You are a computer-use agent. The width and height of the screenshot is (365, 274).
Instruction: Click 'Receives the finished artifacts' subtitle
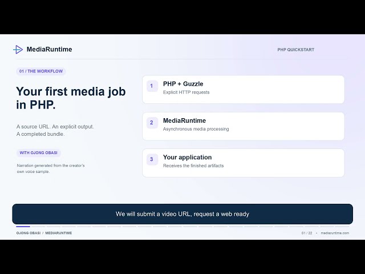[193, 166]
